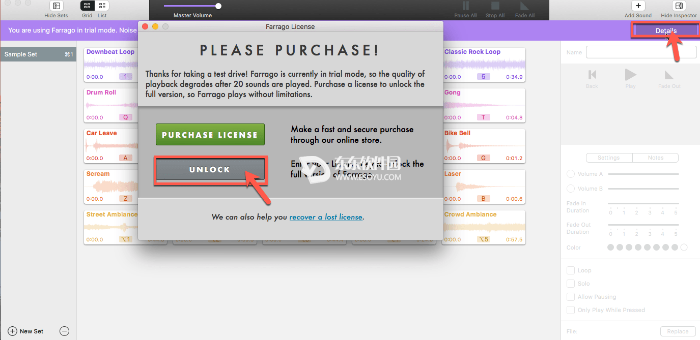
Task: Click the Z hotkey badge on Scream
Action: pyautogui.click(x=126, y=199)
